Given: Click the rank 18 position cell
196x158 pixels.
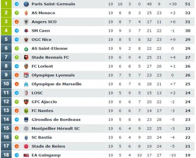Looking at the screenshot, I should pyautogui.click(x=6, y=155).
